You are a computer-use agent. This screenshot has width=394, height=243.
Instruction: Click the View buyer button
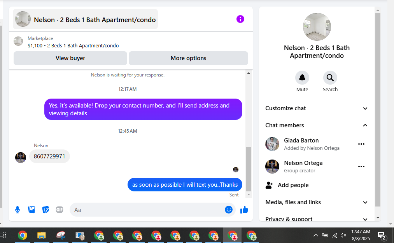point(70,58)
